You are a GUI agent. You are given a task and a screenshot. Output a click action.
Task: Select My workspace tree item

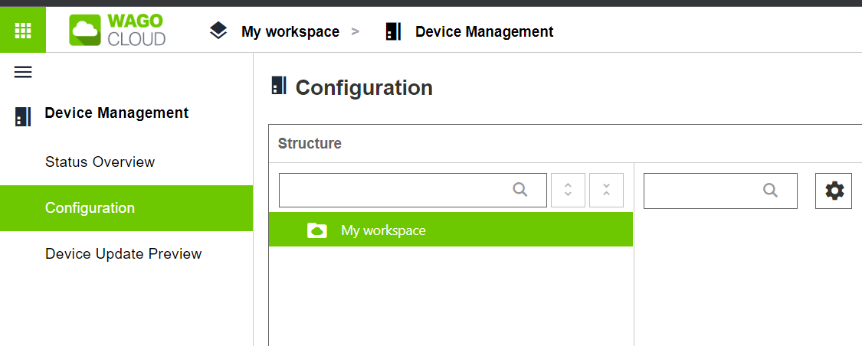tap(451, 230)
